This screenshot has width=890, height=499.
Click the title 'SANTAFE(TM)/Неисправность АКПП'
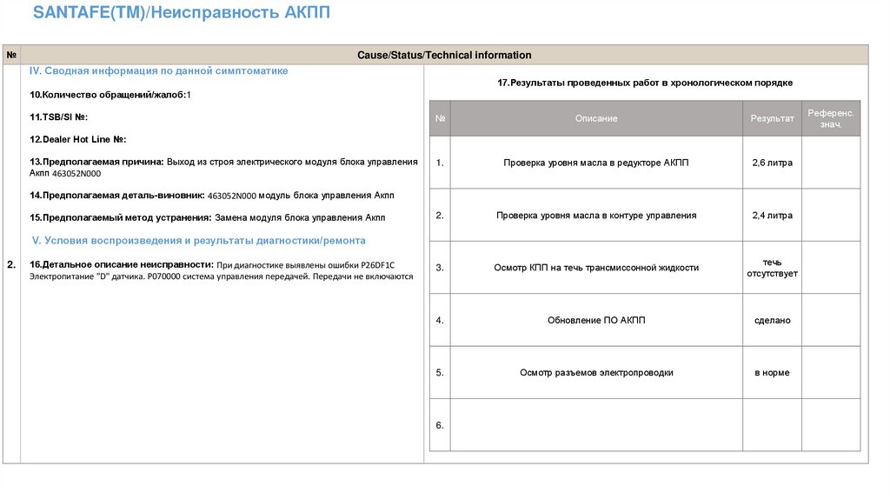point(182,12)
